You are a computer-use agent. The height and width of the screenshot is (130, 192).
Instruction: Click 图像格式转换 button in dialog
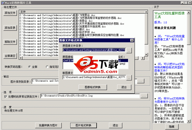click(93, 87)
